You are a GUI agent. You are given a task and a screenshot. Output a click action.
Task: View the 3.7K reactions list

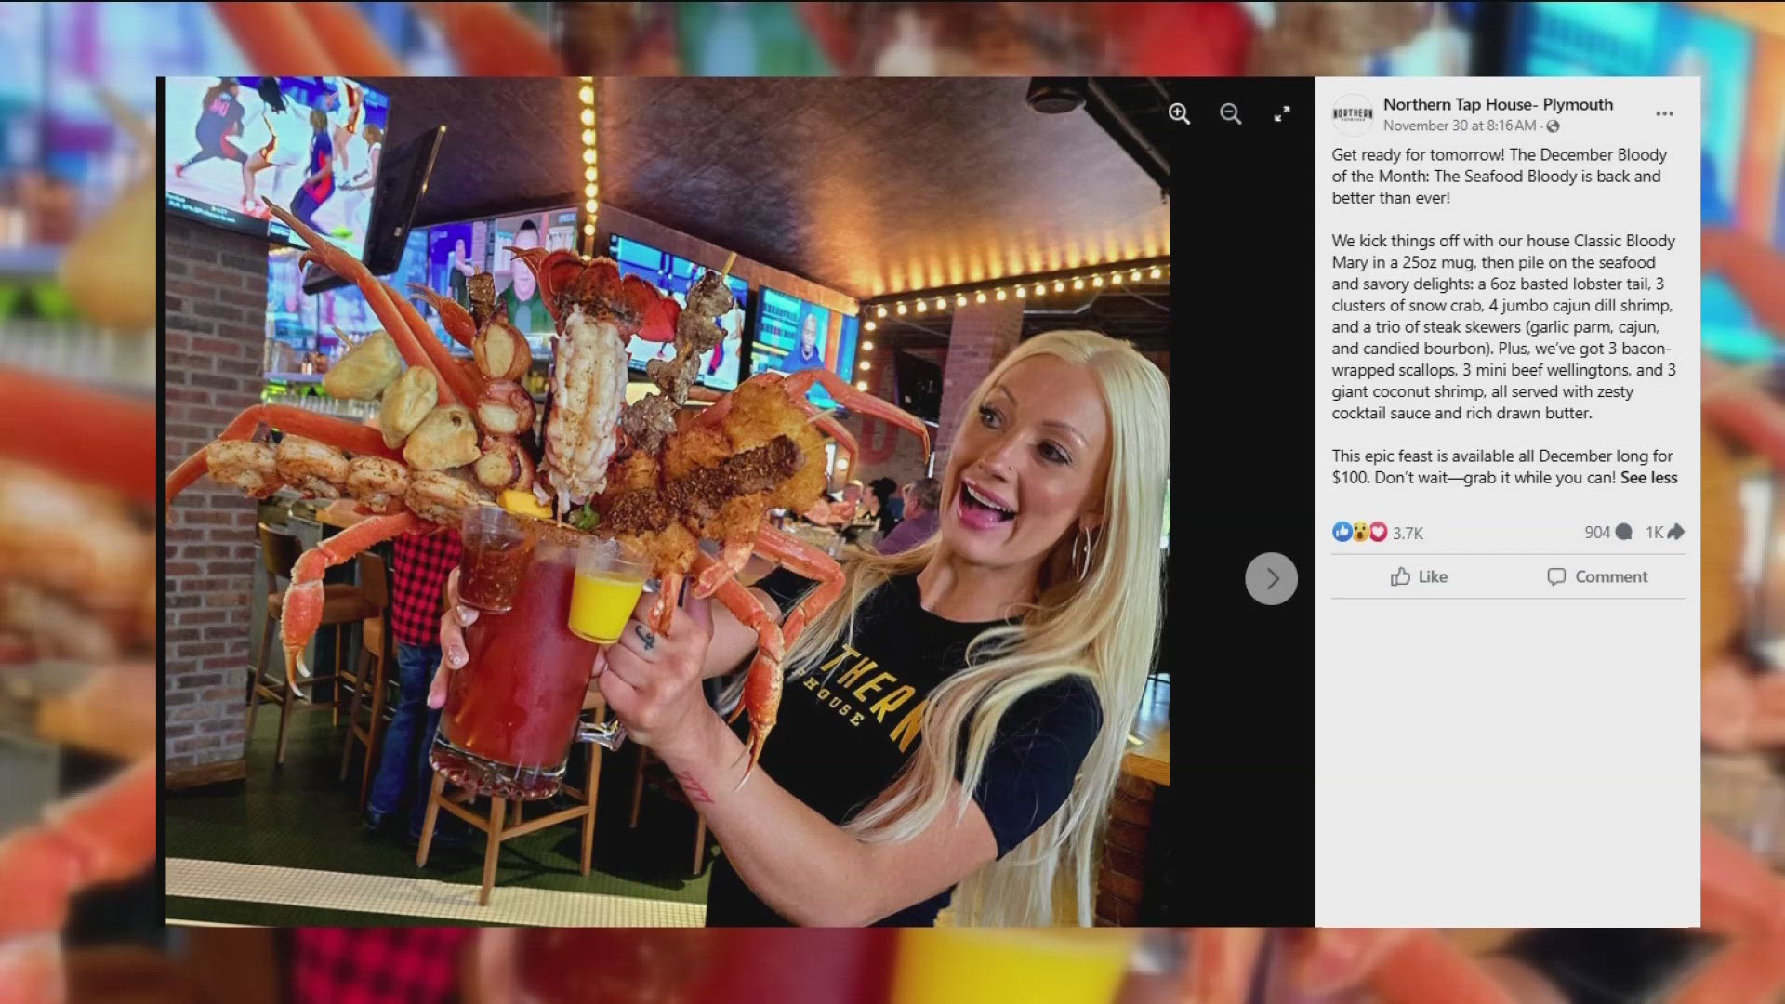(x=1408, y=533)
